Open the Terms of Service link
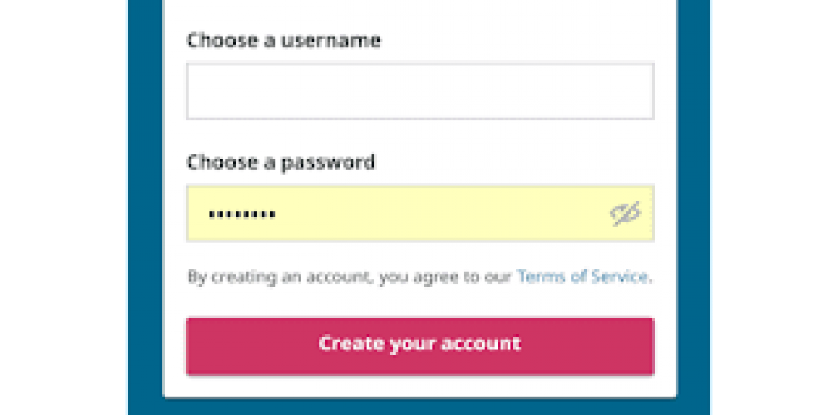838x415 pixels. (583, 277)
